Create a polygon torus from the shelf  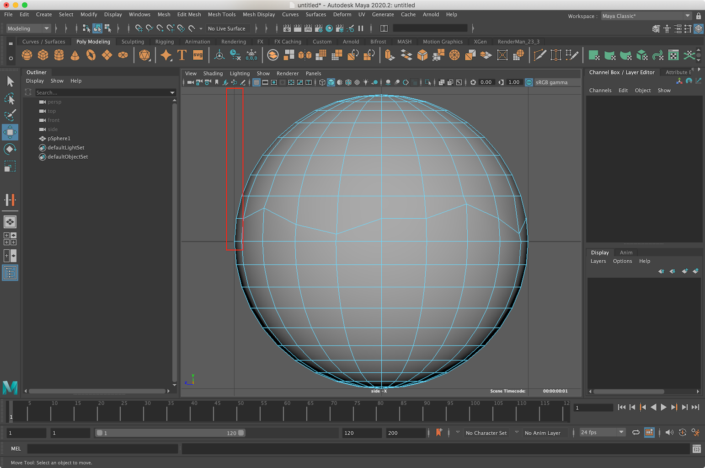[x=91, y=55]
